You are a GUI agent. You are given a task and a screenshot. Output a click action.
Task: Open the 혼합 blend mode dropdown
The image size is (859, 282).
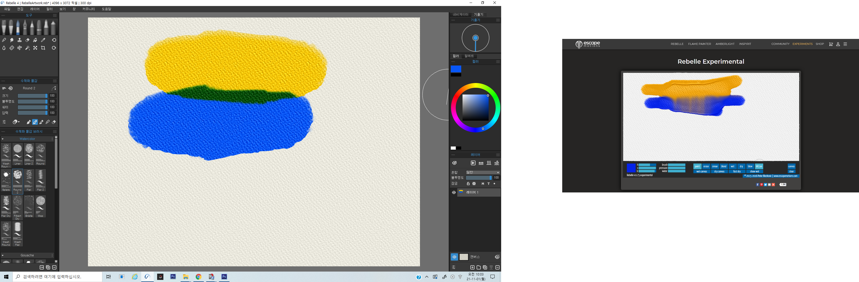click(x=483, y=173)
